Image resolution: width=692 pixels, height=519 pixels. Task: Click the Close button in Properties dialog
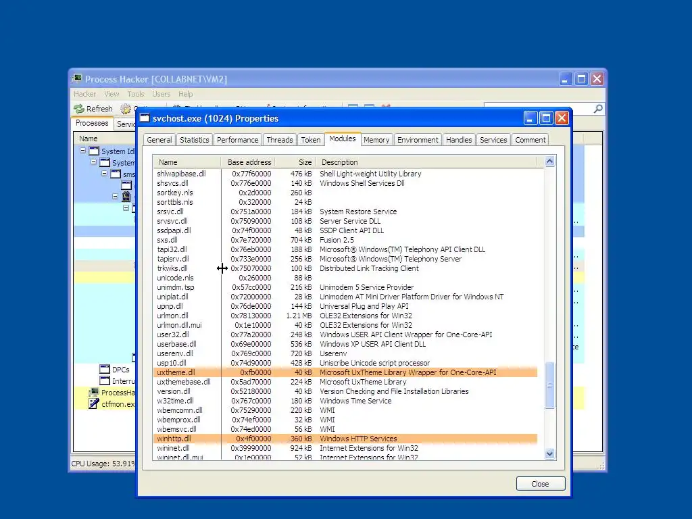tap(540, 484)
